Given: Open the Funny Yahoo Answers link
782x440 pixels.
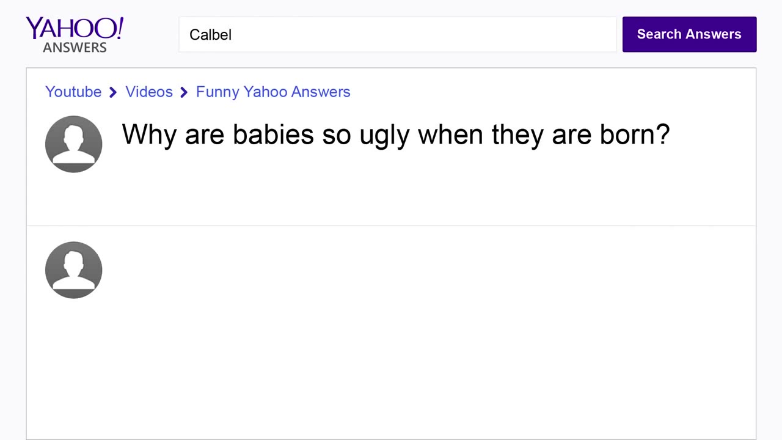Looking at the screenshot, I should (x=272, y=92).
